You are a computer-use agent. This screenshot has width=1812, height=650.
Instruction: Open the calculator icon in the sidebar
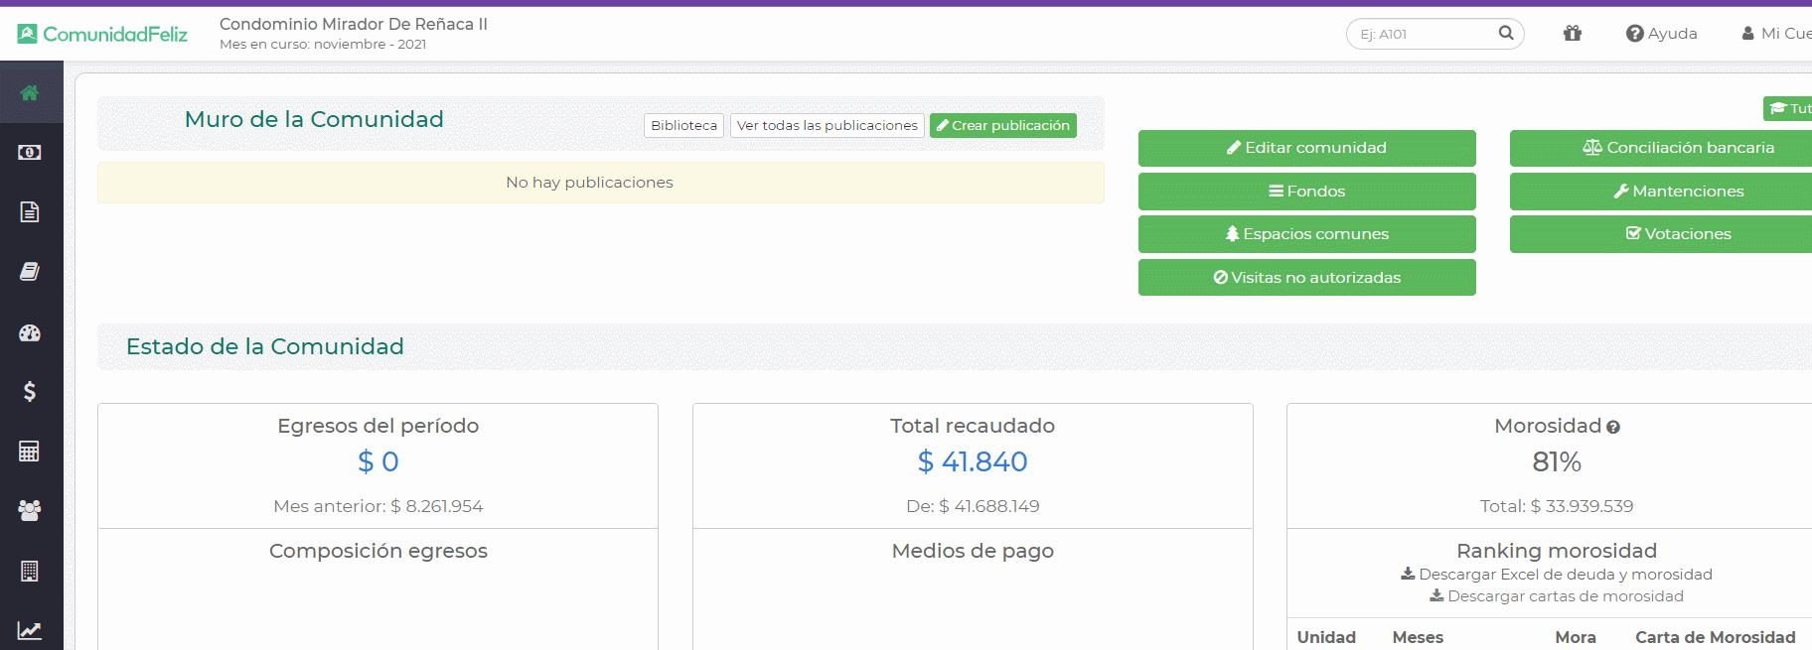pyautogui.click(x=30, y=452)
